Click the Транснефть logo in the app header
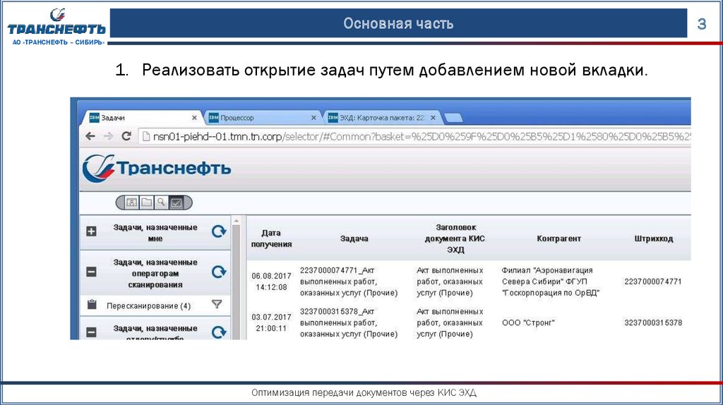The height and width of the screenshot is (405, 723). coord(157,168)
